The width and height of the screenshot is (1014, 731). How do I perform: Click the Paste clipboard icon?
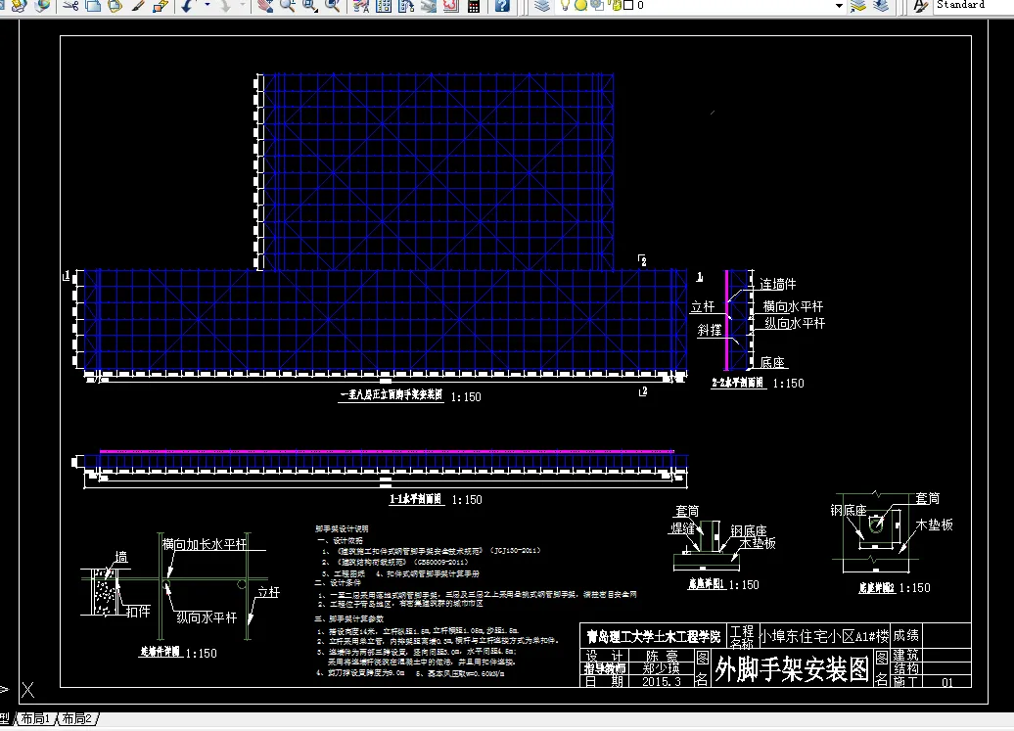[x=115, y=6]
